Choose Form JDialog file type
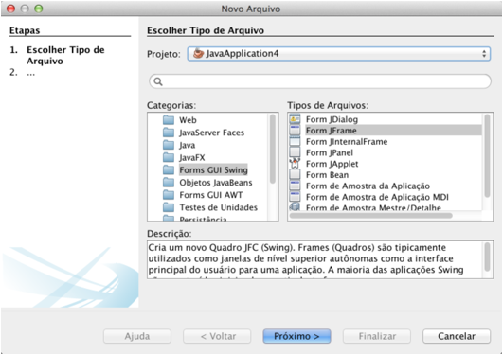The width and height of the screenshot is (503, 355). point(332,119)
